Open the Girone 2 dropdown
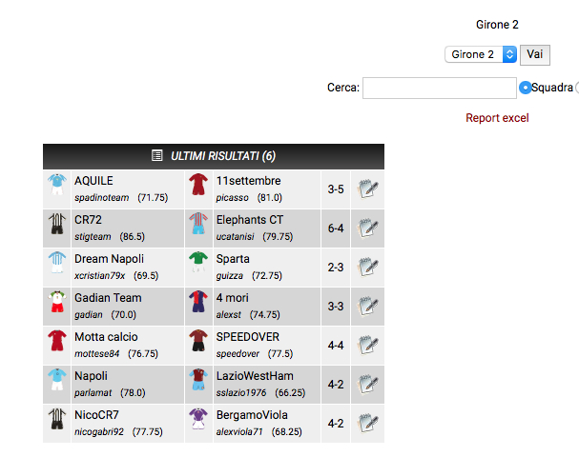 481,54
